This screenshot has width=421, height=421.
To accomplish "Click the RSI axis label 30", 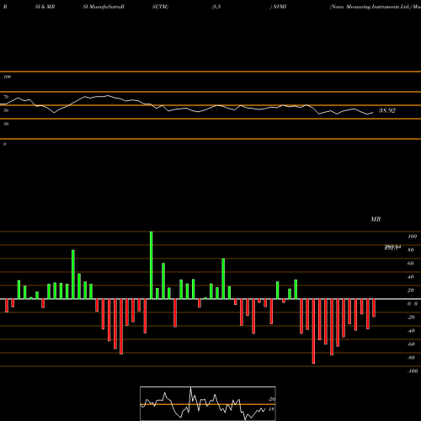I will (6, 124).
